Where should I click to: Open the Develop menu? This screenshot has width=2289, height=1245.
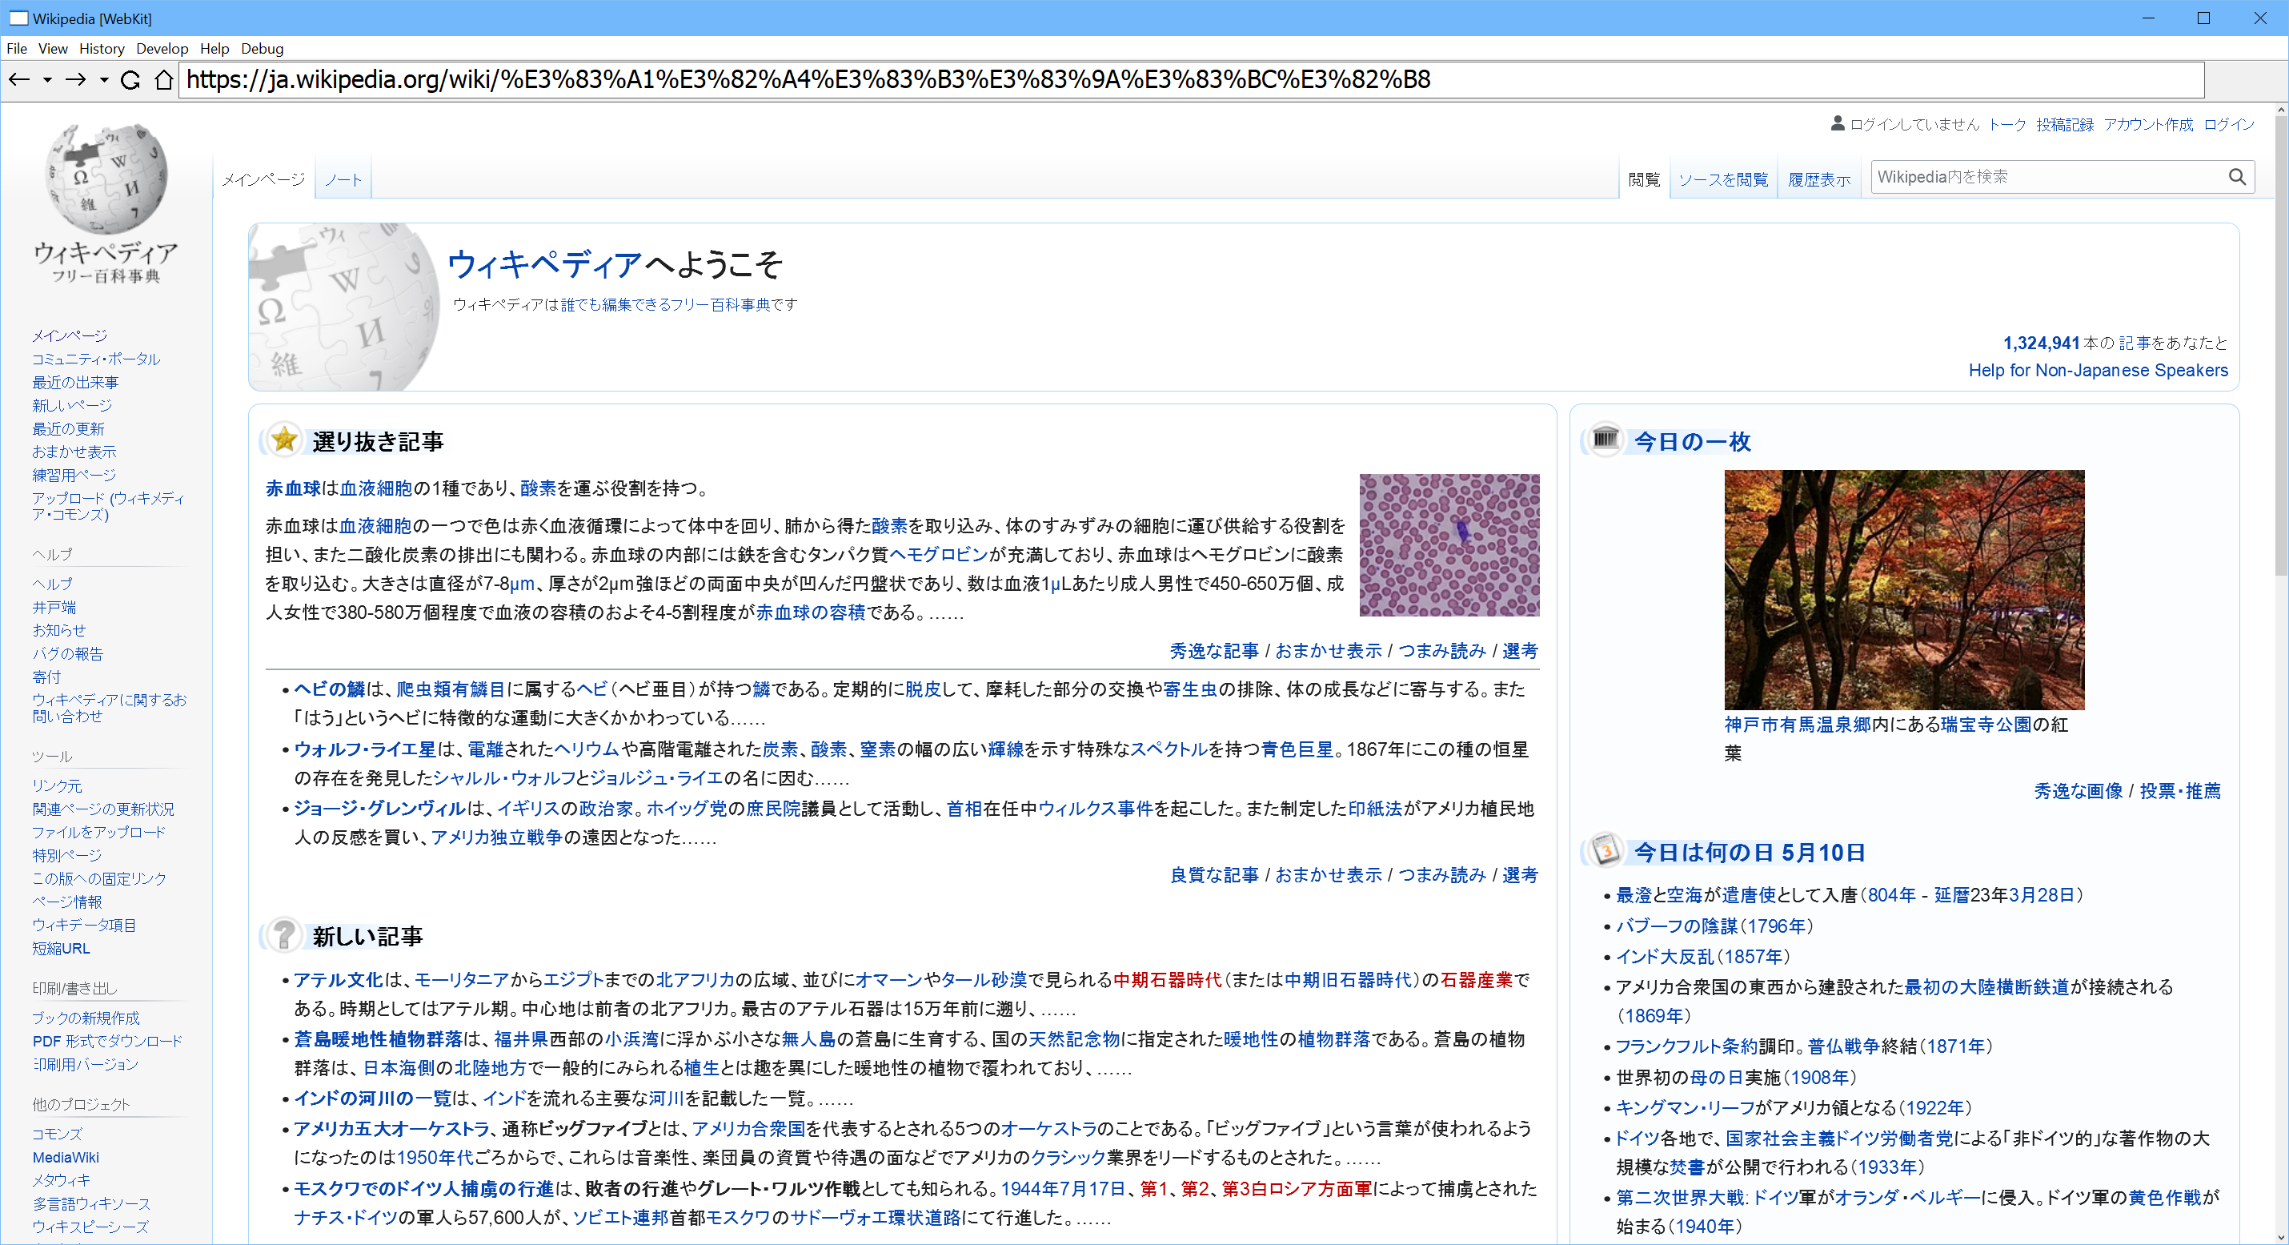[x=162, y=49]
